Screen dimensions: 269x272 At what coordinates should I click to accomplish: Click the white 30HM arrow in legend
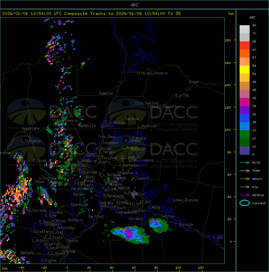(244, 171)
